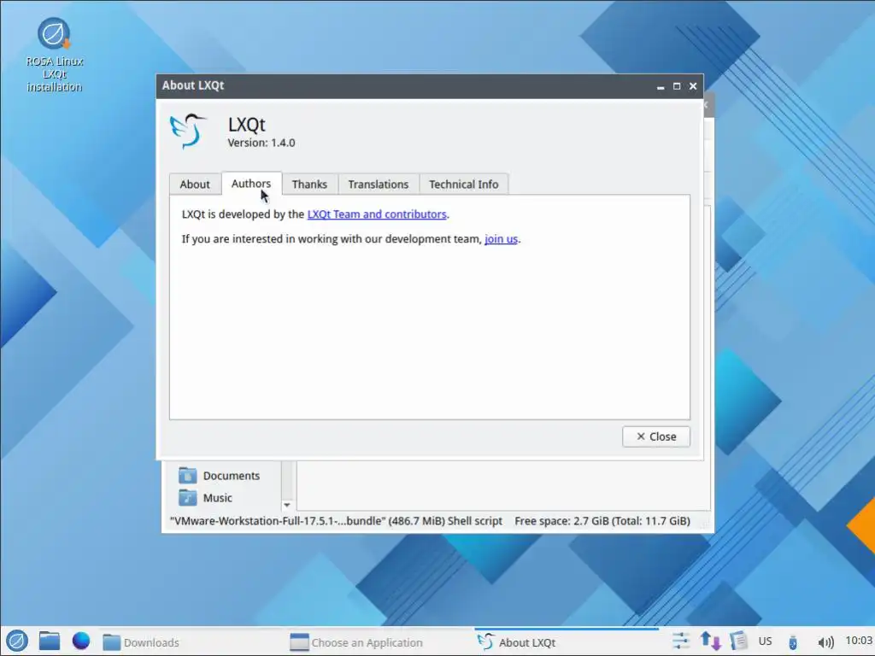Open the volume speaker tray icon
The width and height of the screenshot is (875, 656).
pyautogui.click(x=826, y=642)
